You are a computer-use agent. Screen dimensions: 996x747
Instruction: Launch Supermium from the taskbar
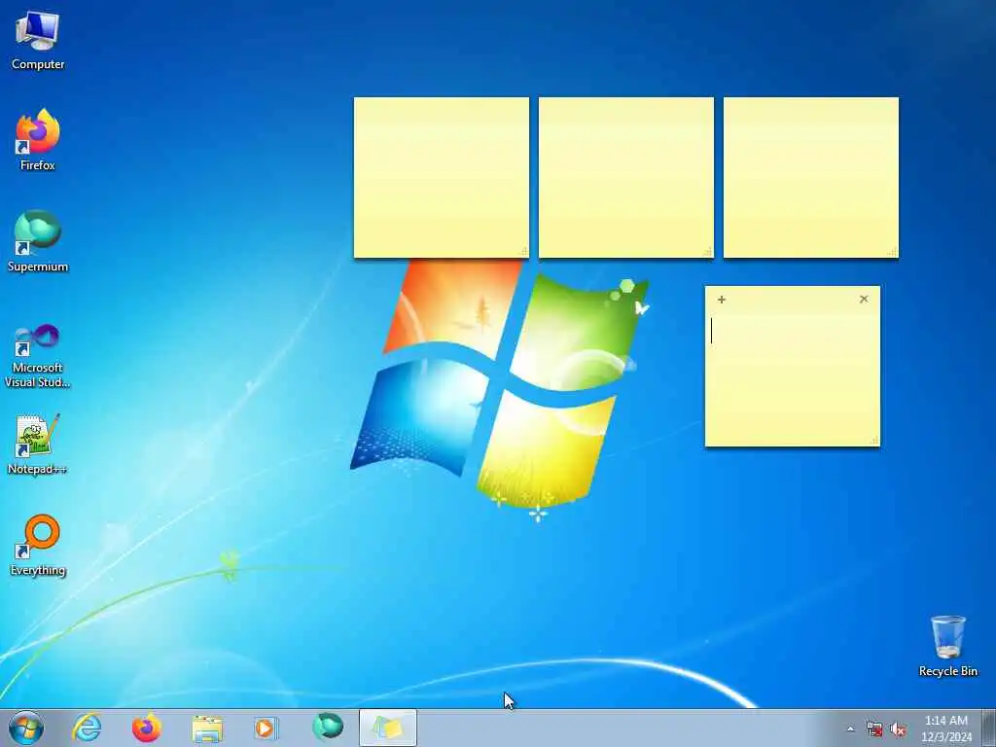pos(328,728)
